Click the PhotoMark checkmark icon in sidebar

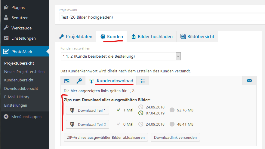(6, 52)
